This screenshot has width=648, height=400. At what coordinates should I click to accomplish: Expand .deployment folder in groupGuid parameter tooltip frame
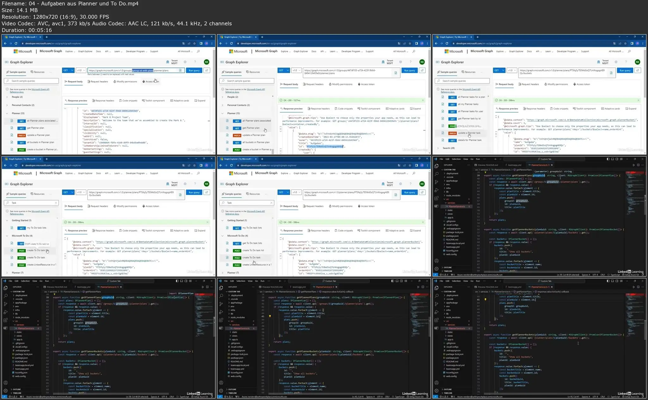[x=452, y=174]
